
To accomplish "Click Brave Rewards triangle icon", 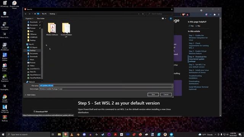I will pos(188,14).
